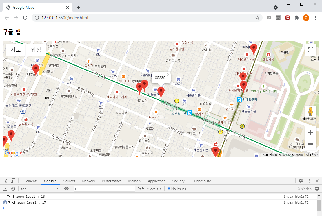Open the 이용약관 terms link
Screen dimensions: 322x216
click(312, 155)
